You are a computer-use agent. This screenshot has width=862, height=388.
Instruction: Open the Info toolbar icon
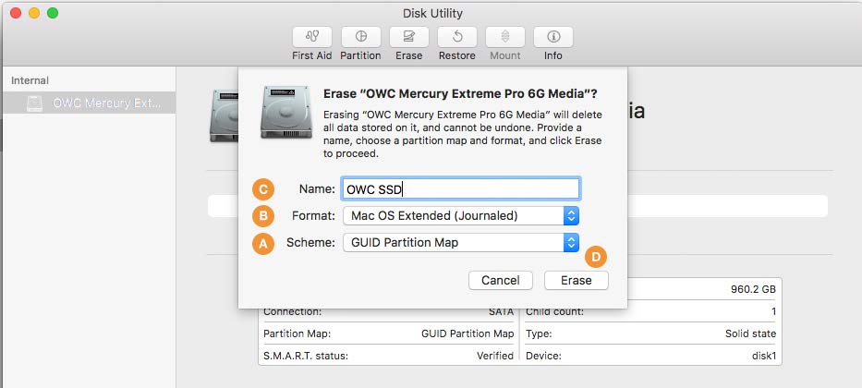552,37
